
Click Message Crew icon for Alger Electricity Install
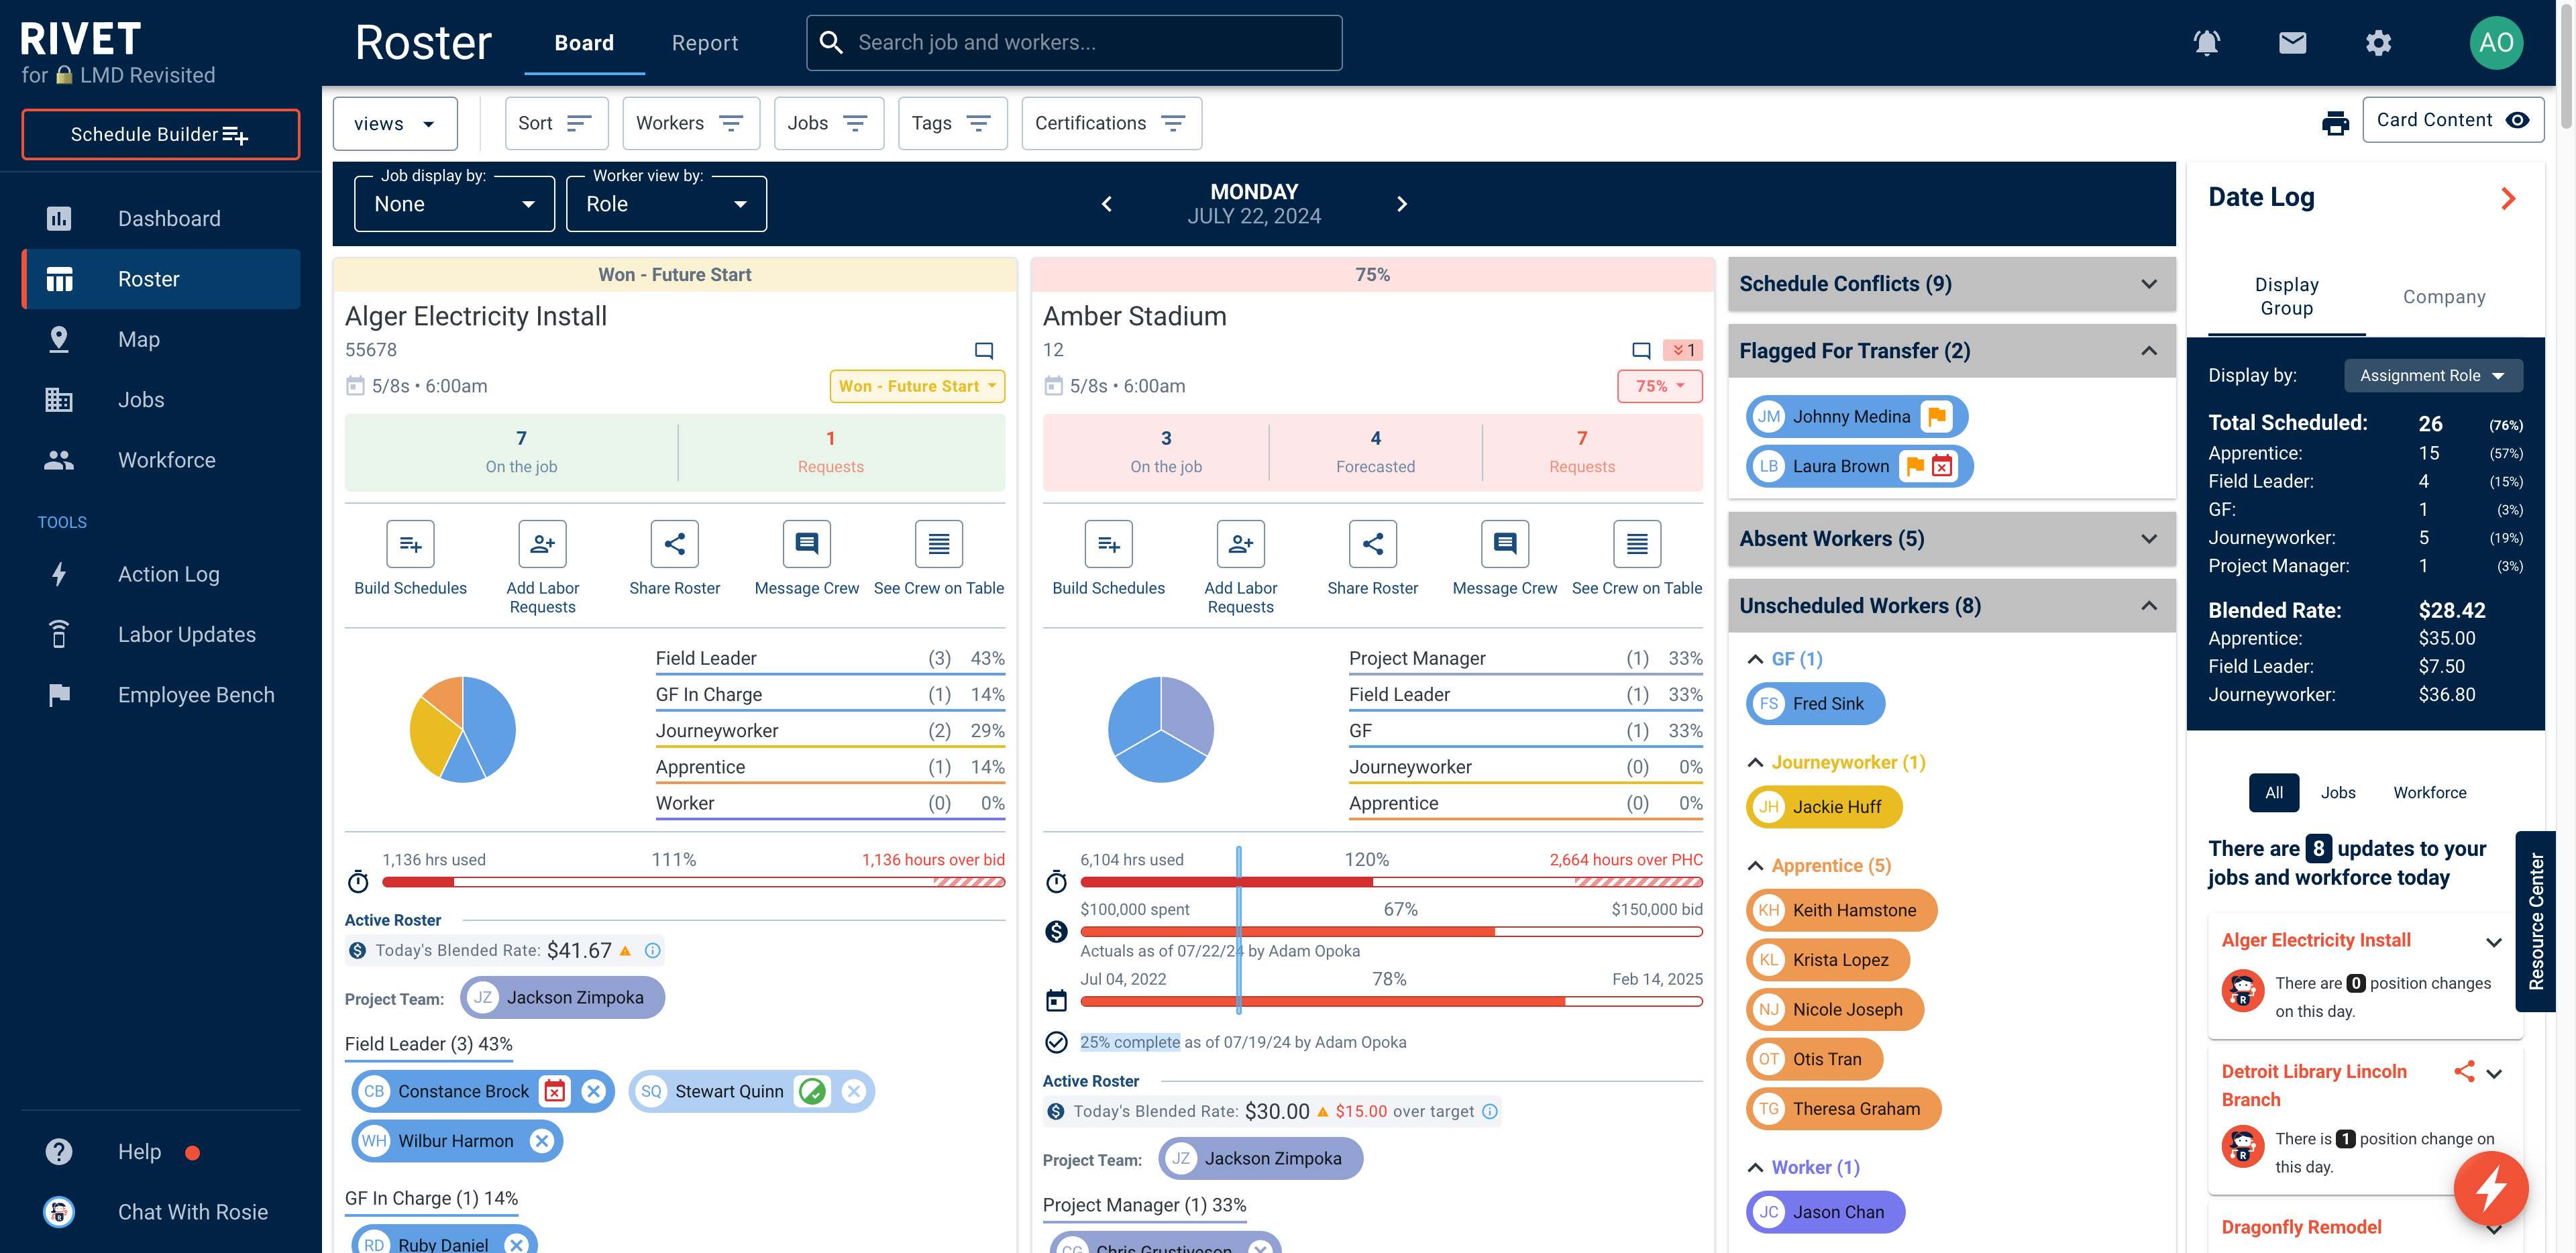click(x=806, y=544)
